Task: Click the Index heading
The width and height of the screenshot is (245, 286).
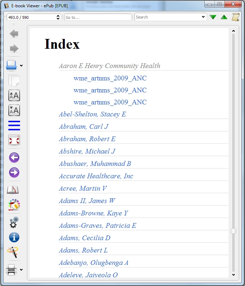Action: coord(62,44)
